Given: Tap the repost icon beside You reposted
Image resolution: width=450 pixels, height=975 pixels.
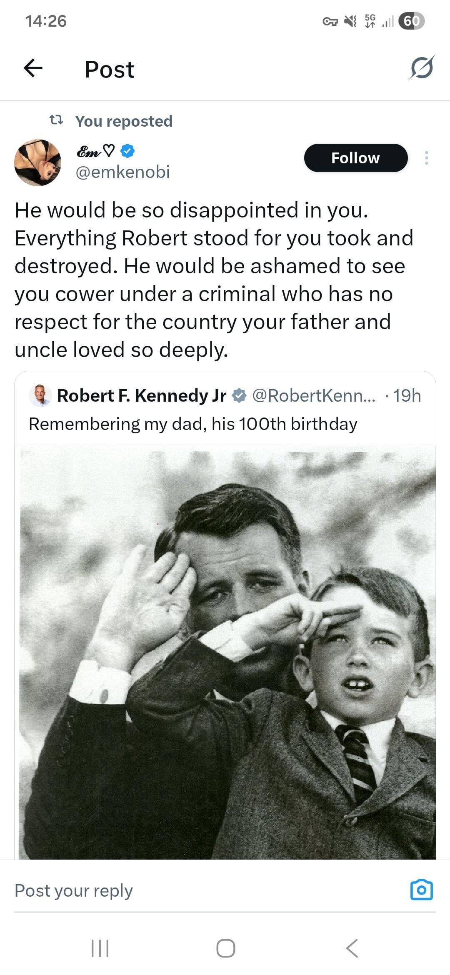Looking at the screenshot, I should click(56, 121).
